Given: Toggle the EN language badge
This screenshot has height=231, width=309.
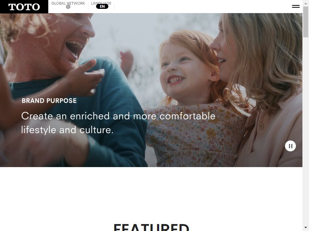Looking at the screenshot, I should click(102, 7).
